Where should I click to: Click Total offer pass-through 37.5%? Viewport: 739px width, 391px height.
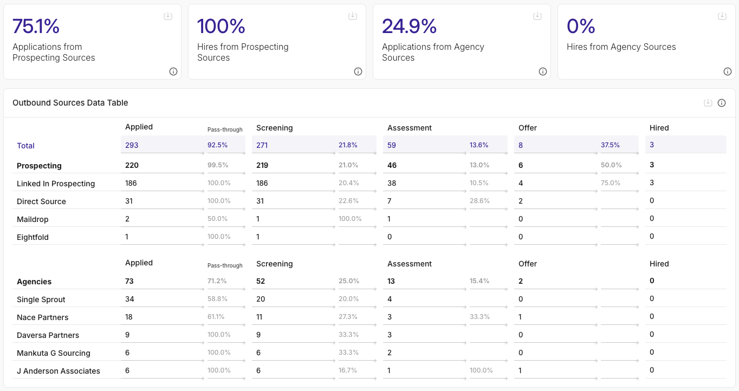pyautogui.click(x=611, y=145)
